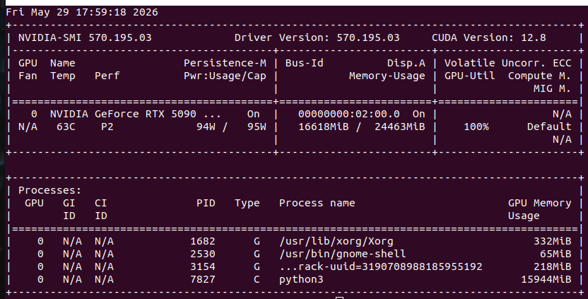Click Persistence-M value On in GPU row

[254, 114]
